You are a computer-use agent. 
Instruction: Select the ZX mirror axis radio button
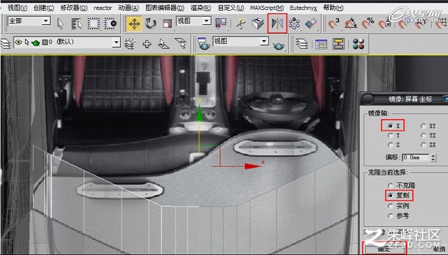click(x=424, y=145)
